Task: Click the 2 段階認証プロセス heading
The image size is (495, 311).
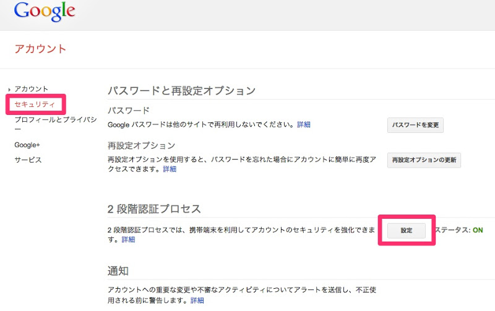Action: point(154,209)
